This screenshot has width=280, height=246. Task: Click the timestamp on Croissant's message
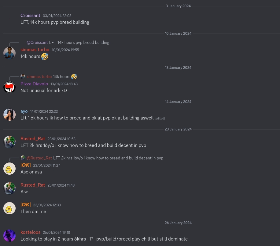point(57,16)
